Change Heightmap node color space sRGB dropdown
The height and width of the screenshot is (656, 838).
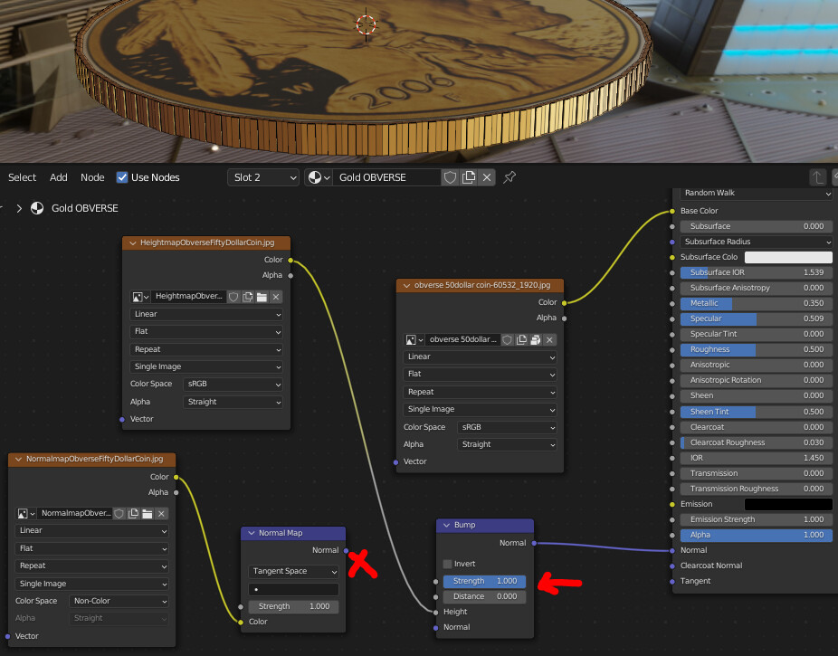coord(233,384)
